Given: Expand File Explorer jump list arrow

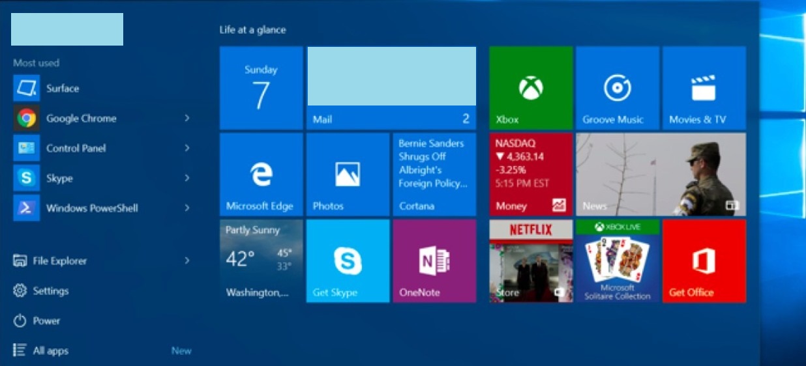Looking at the screenshot, I should pos(187,260).
